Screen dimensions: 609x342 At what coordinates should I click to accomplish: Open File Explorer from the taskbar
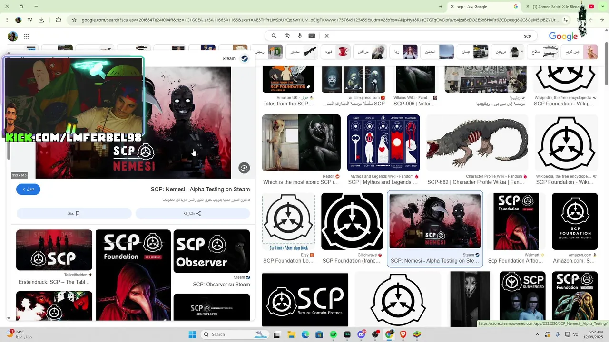point(291,334)
